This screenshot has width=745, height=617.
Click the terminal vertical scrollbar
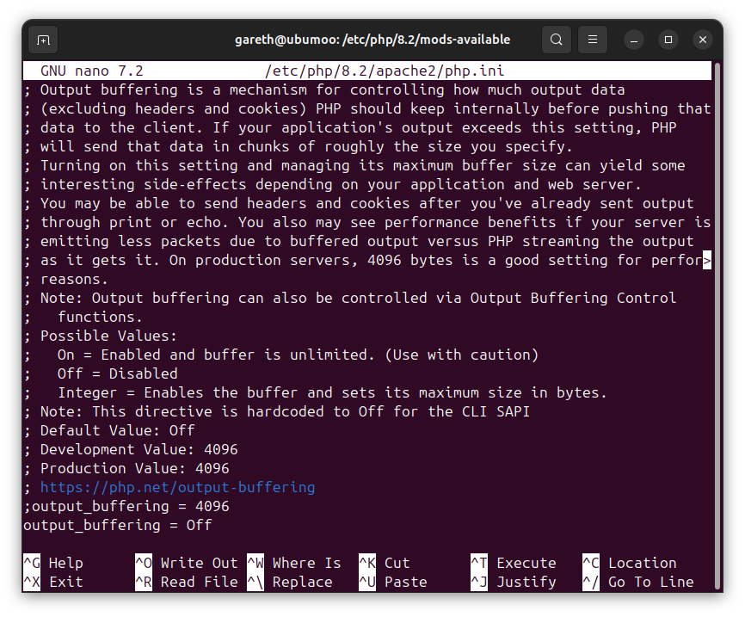pyautogui.click(x=718, y=326)
